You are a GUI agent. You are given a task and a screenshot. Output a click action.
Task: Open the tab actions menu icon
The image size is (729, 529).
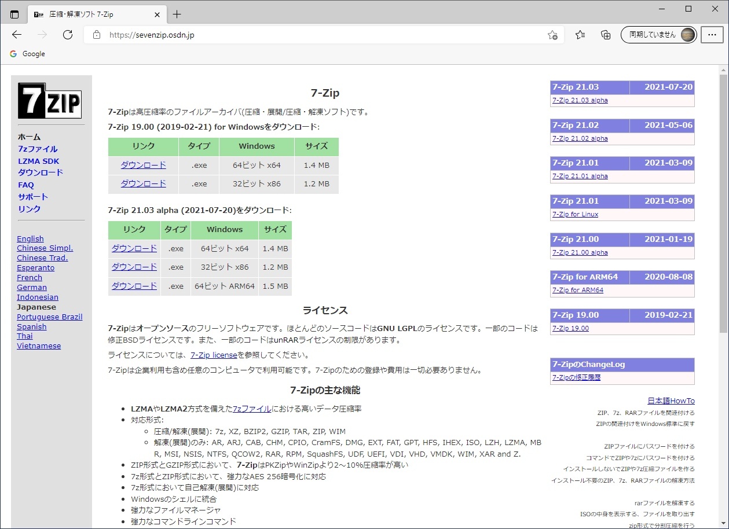click(x=14, y=14)
